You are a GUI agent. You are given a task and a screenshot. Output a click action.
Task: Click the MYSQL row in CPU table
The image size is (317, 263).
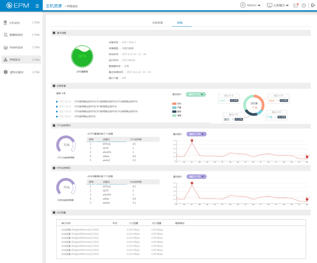point(123,144)
